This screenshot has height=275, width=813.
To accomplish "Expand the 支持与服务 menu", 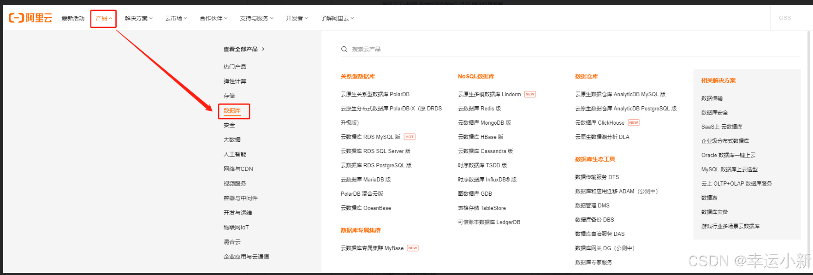I will [x=257, y=18].
